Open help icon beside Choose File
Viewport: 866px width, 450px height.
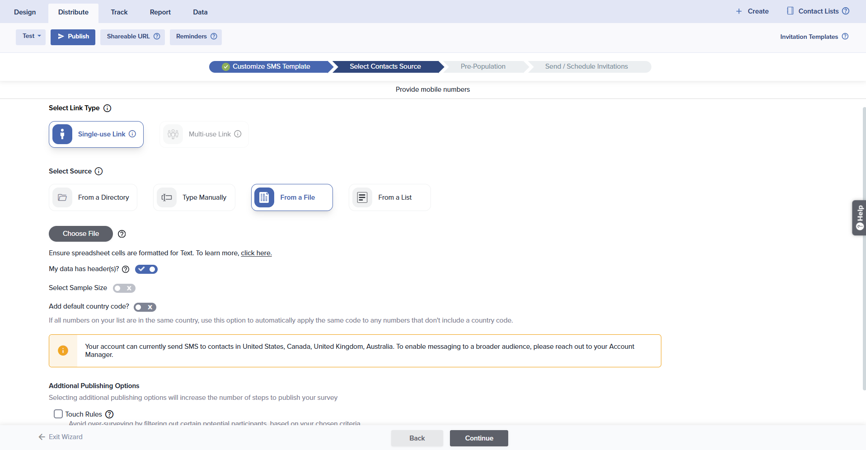point(122,234)
